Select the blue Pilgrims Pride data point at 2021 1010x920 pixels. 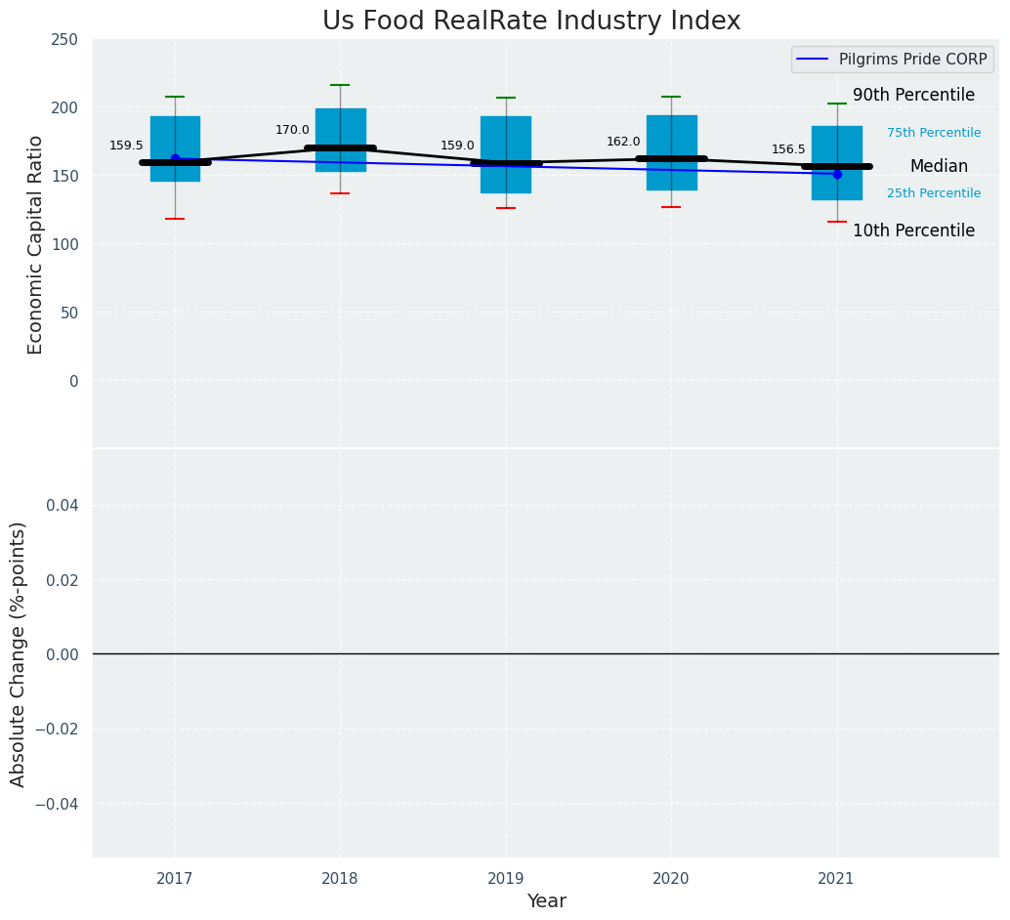[837, 174]
